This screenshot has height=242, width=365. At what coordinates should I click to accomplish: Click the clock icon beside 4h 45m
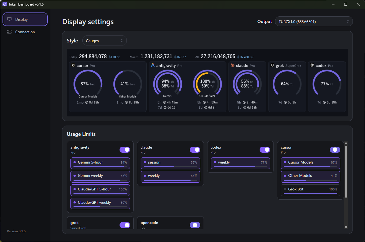point(164,103)
